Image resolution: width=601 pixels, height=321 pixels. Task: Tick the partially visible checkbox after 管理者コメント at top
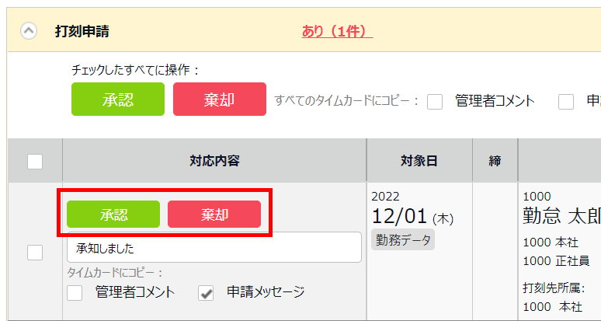[x=567, y=101]
